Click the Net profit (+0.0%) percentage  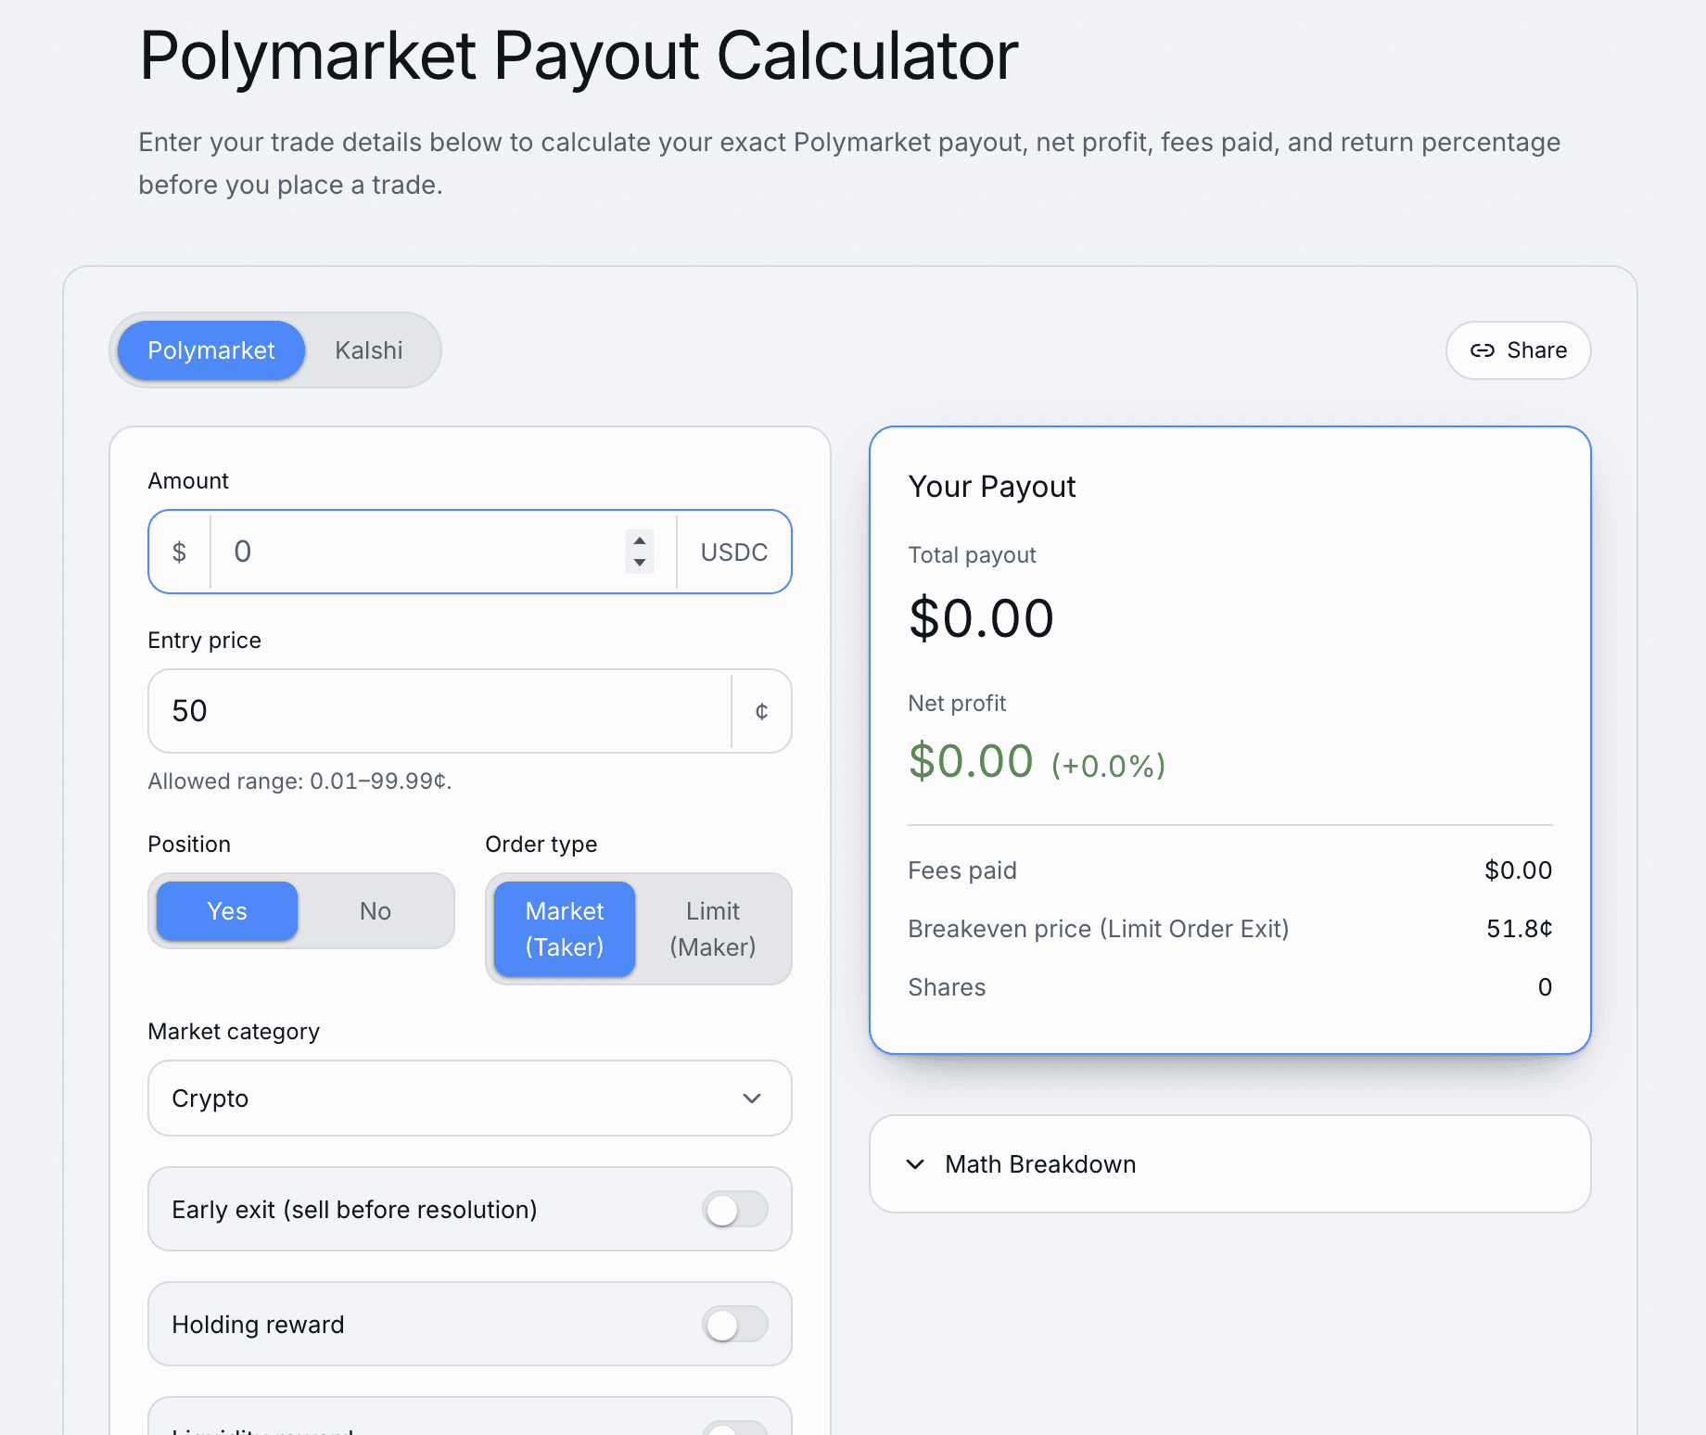1108,766
